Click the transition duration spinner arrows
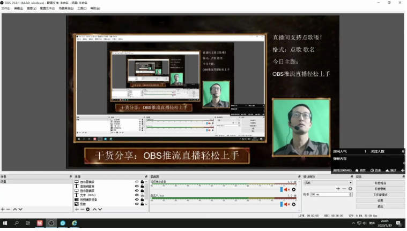This screenshot has height=231, width=407. 351,194
